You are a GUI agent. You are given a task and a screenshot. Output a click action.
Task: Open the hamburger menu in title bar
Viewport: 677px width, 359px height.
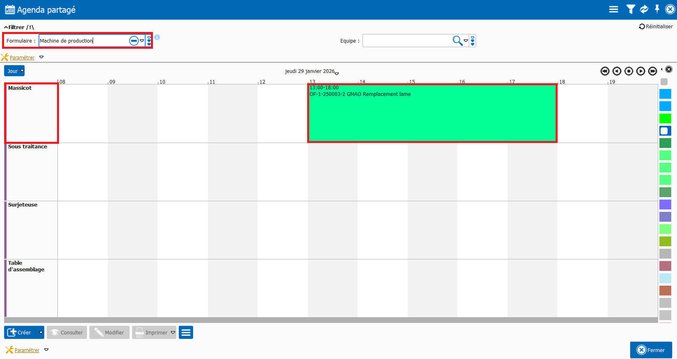[x=613, y=9]
